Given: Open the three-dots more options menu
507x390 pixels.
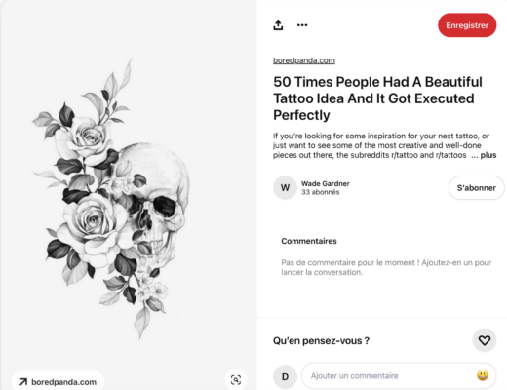Looking at the screenshot, I should point(302,25).
